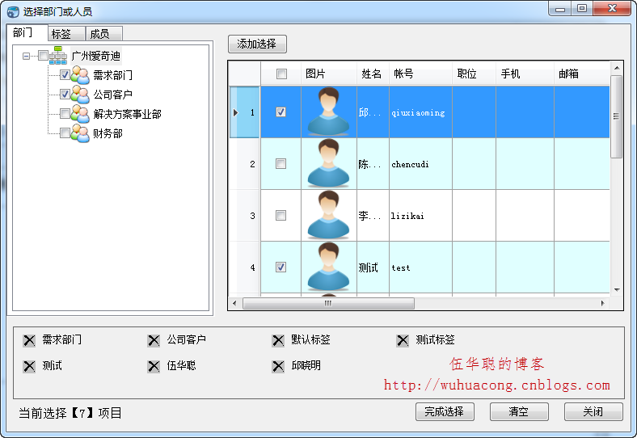This screenshot has height=438, width=637.
Task: Click the 关闭 button
Action: tap(593, 412)
